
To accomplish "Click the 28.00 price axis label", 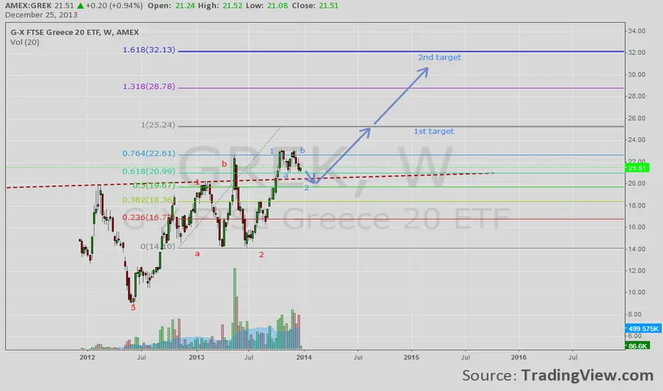I will tap(637, 96).
